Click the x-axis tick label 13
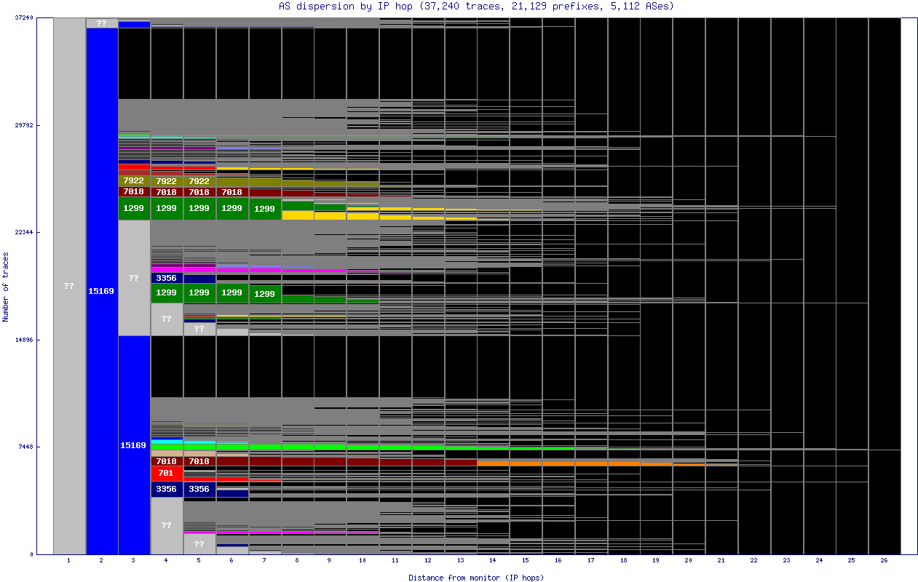Screen dimensions: 918x582 pos(460,561)
